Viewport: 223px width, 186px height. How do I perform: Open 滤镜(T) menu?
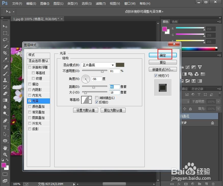[101, 3]
